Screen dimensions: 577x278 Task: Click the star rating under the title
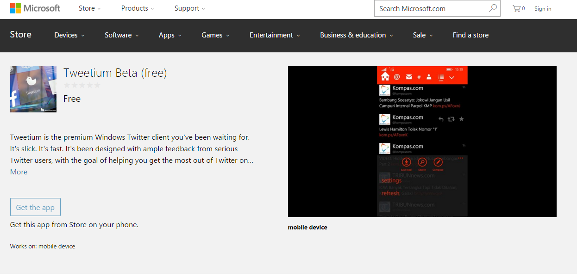coord(82,85)
